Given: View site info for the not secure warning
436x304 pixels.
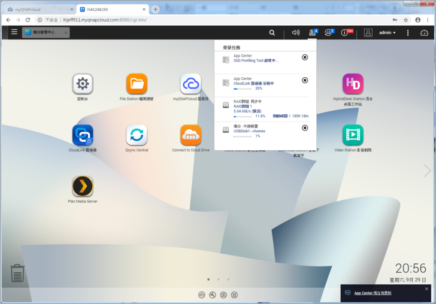Looking at the screenshot, I should coord(48,20).
